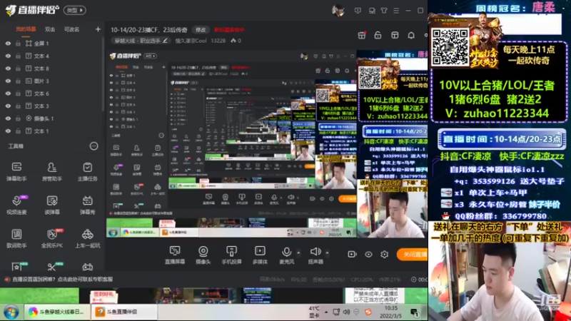Hide the 图片 3 layer

click(8, 81)
